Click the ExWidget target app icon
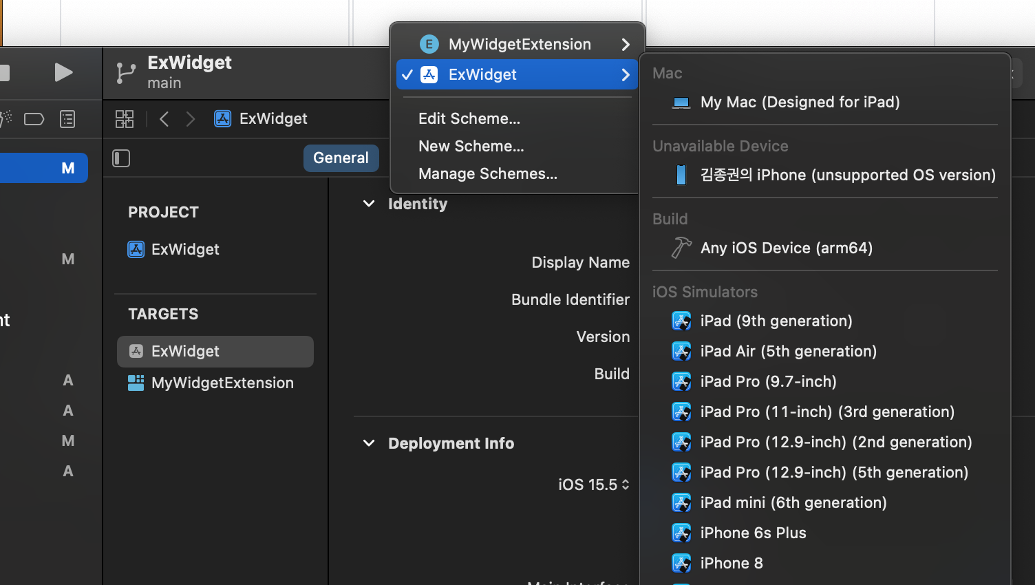Screen dimensions: 1035x585 [x=136, y=352]
